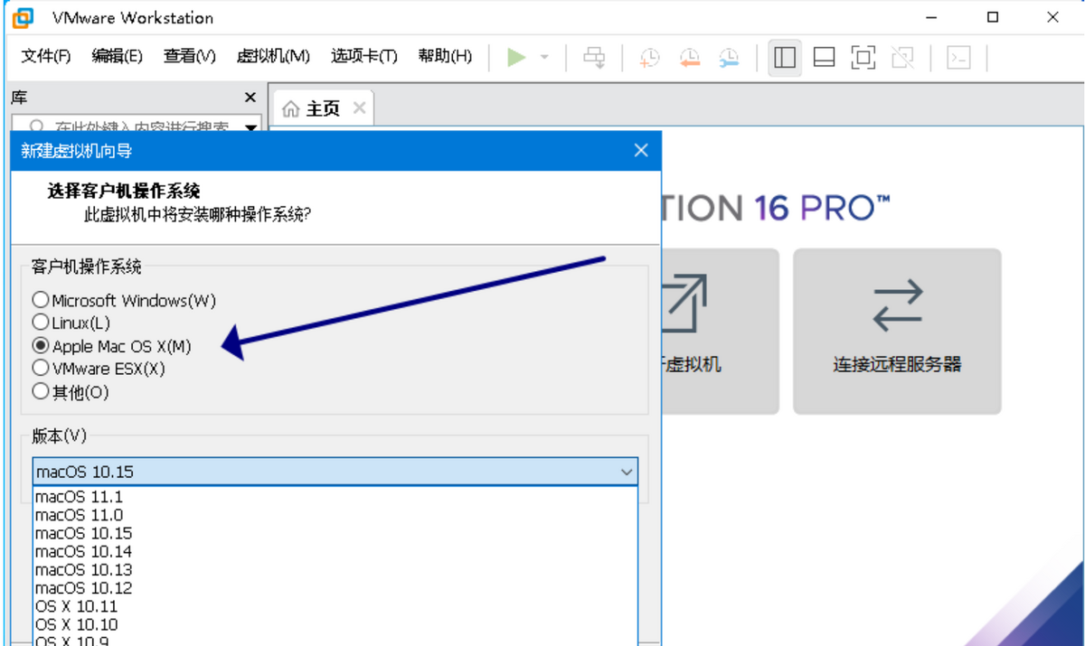Toggle the library sidebar view icon
The width and height of the screenshot is (1085, 646).
pos(785,58)
